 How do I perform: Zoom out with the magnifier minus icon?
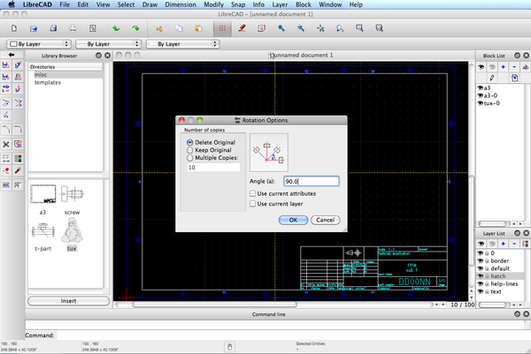301,28
